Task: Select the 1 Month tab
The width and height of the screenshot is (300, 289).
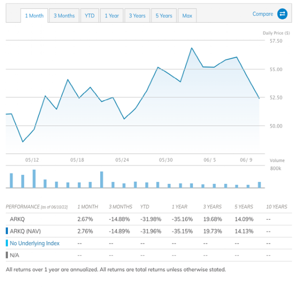Action: pyautogui.click(x=34, y=16)
